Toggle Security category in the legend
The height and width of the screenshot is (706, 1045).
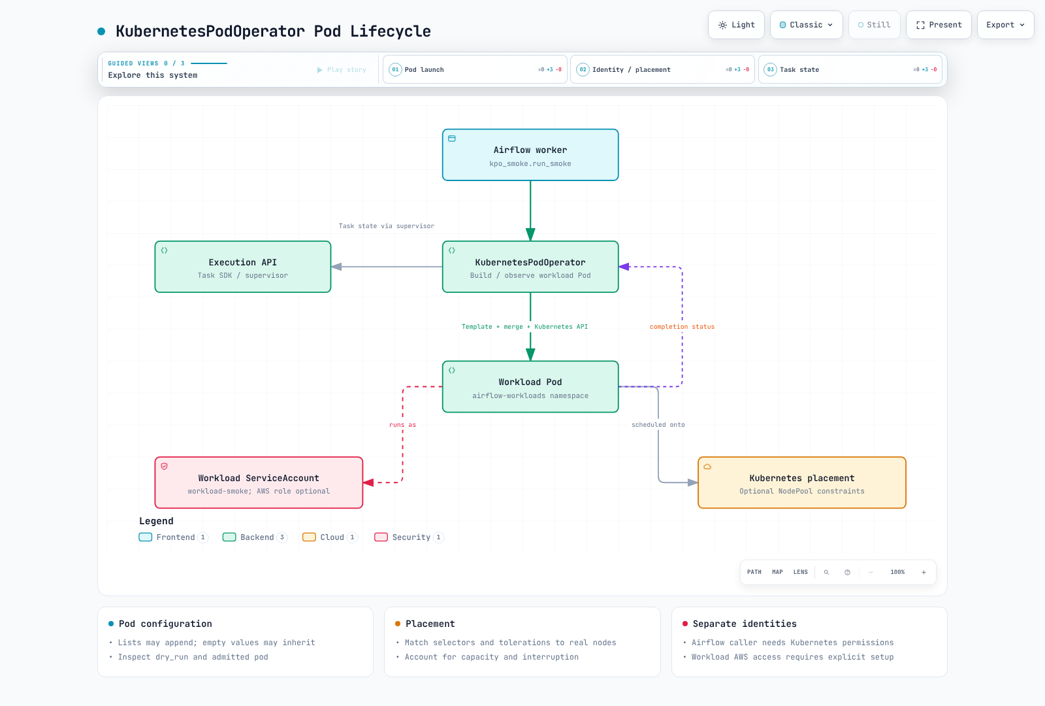coord(409,537)
